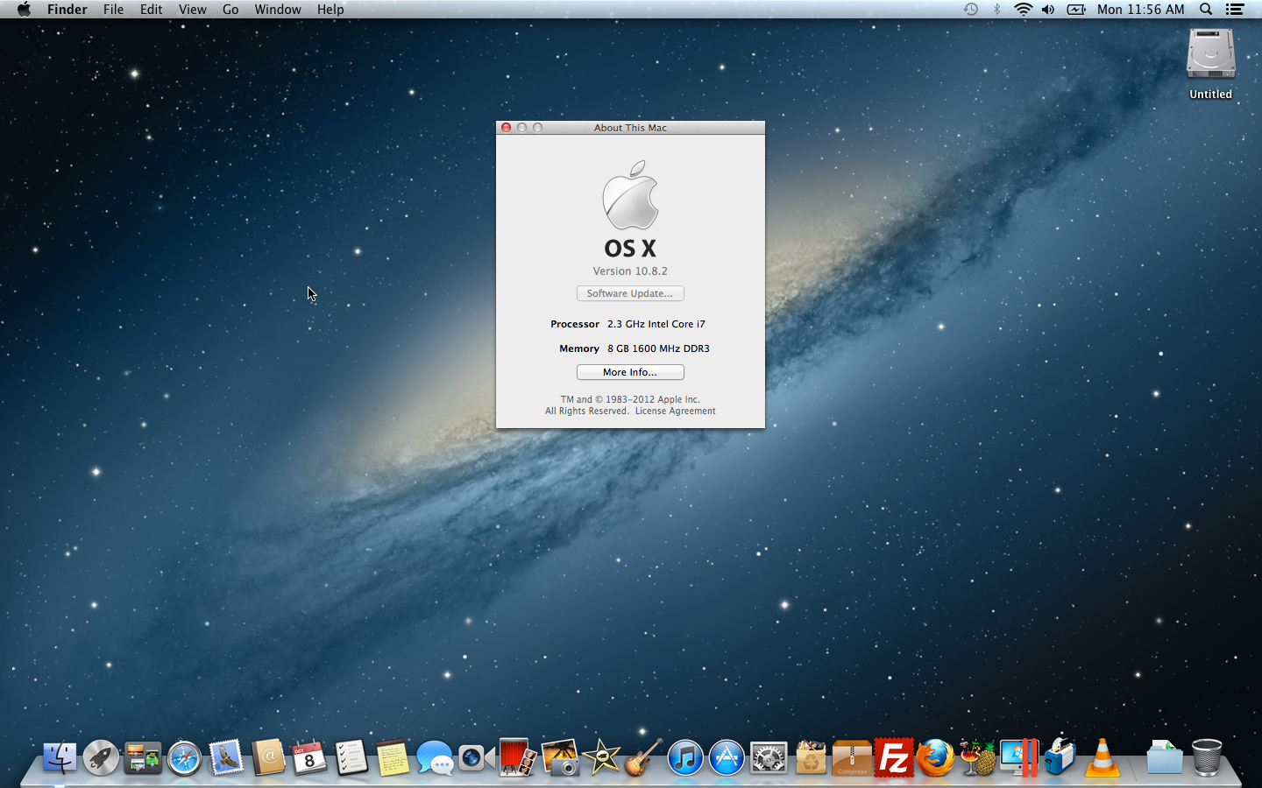
Task: Open Parallels Desktop icon in Dock
Action: [1019, 758]
